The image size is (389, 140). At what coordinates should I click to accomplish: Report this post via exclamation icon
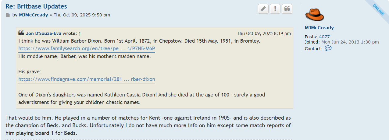pyautogui.click(x=275, y=9)
